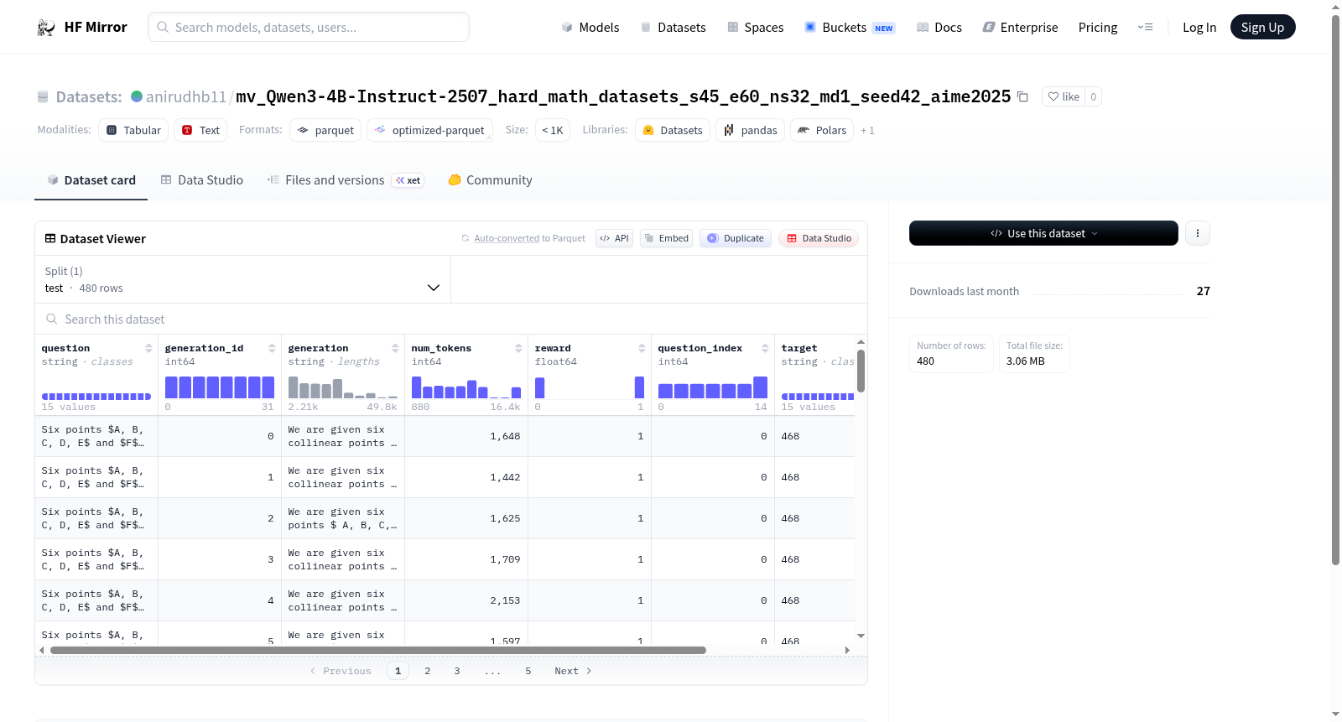This screenshot has width=1342, height=722.
Task: Sort the question_index column
Action: (x=765, y=348)
